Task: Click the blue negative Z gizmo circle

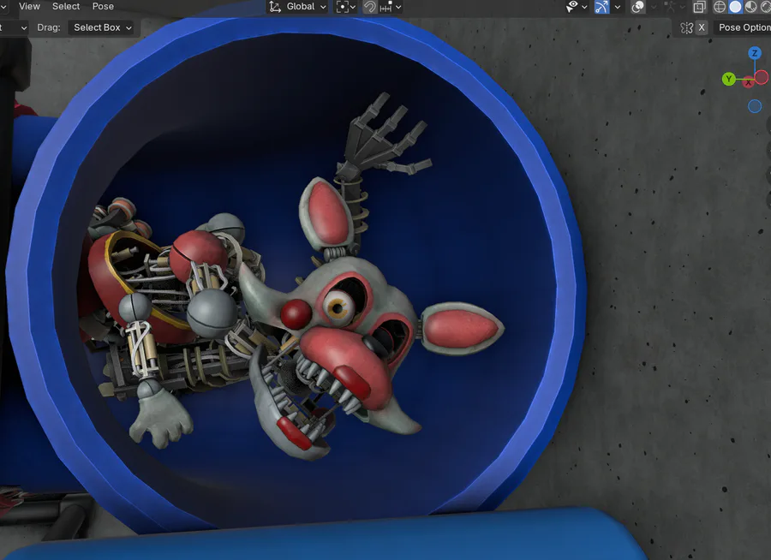Action: click(x=755, y=106)
